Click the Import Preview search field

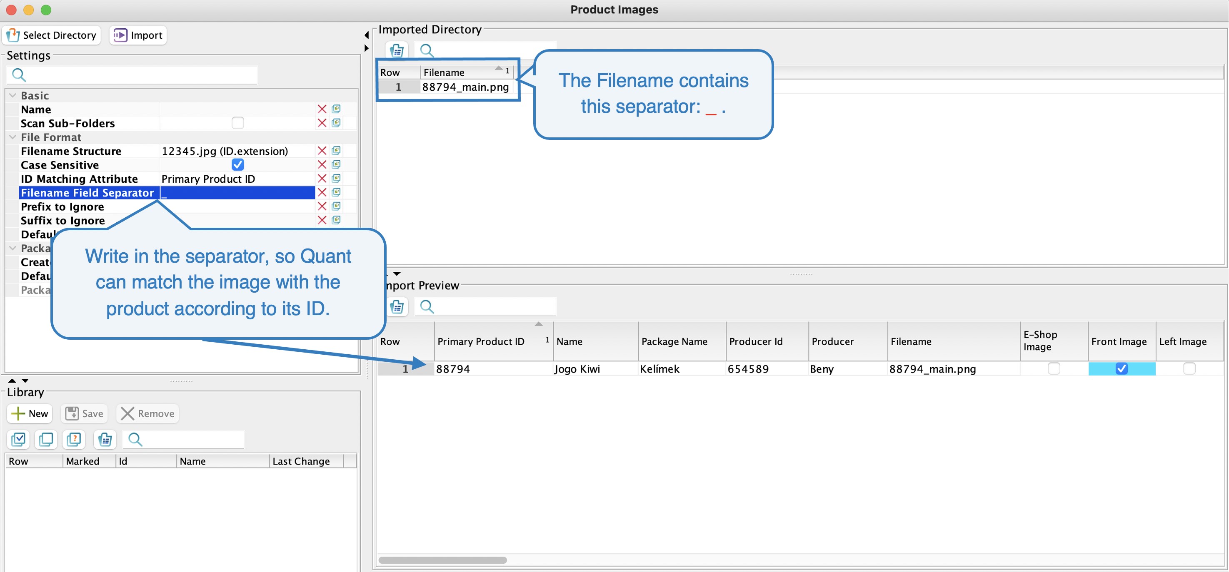coord(485,306)
